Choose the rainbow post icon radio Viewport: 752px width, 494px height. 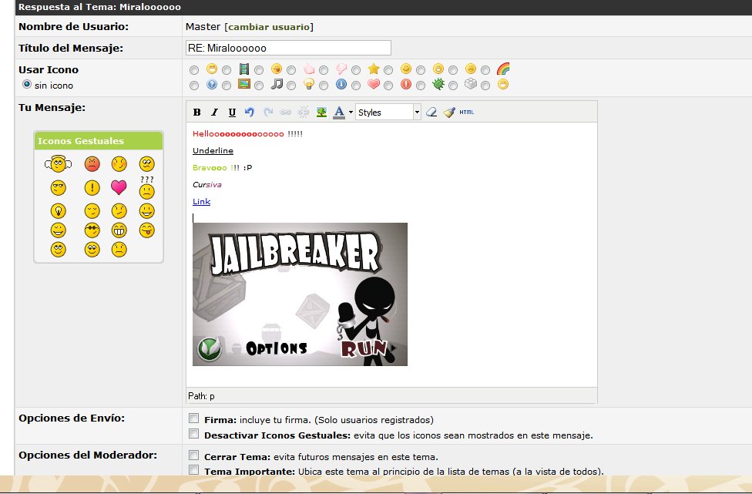[x=485, y=70]
